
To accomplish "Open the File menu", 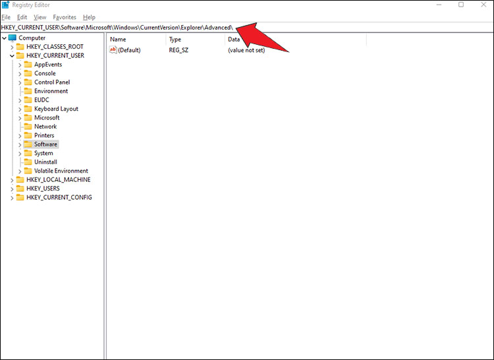I will click(x=6, y=17).
